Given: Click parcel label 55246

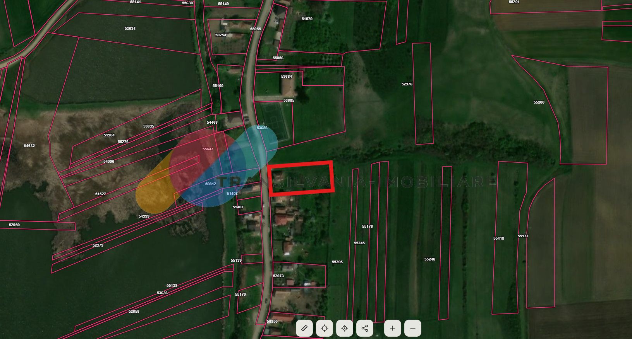Looking at the screenshot, I should (430, 259).
